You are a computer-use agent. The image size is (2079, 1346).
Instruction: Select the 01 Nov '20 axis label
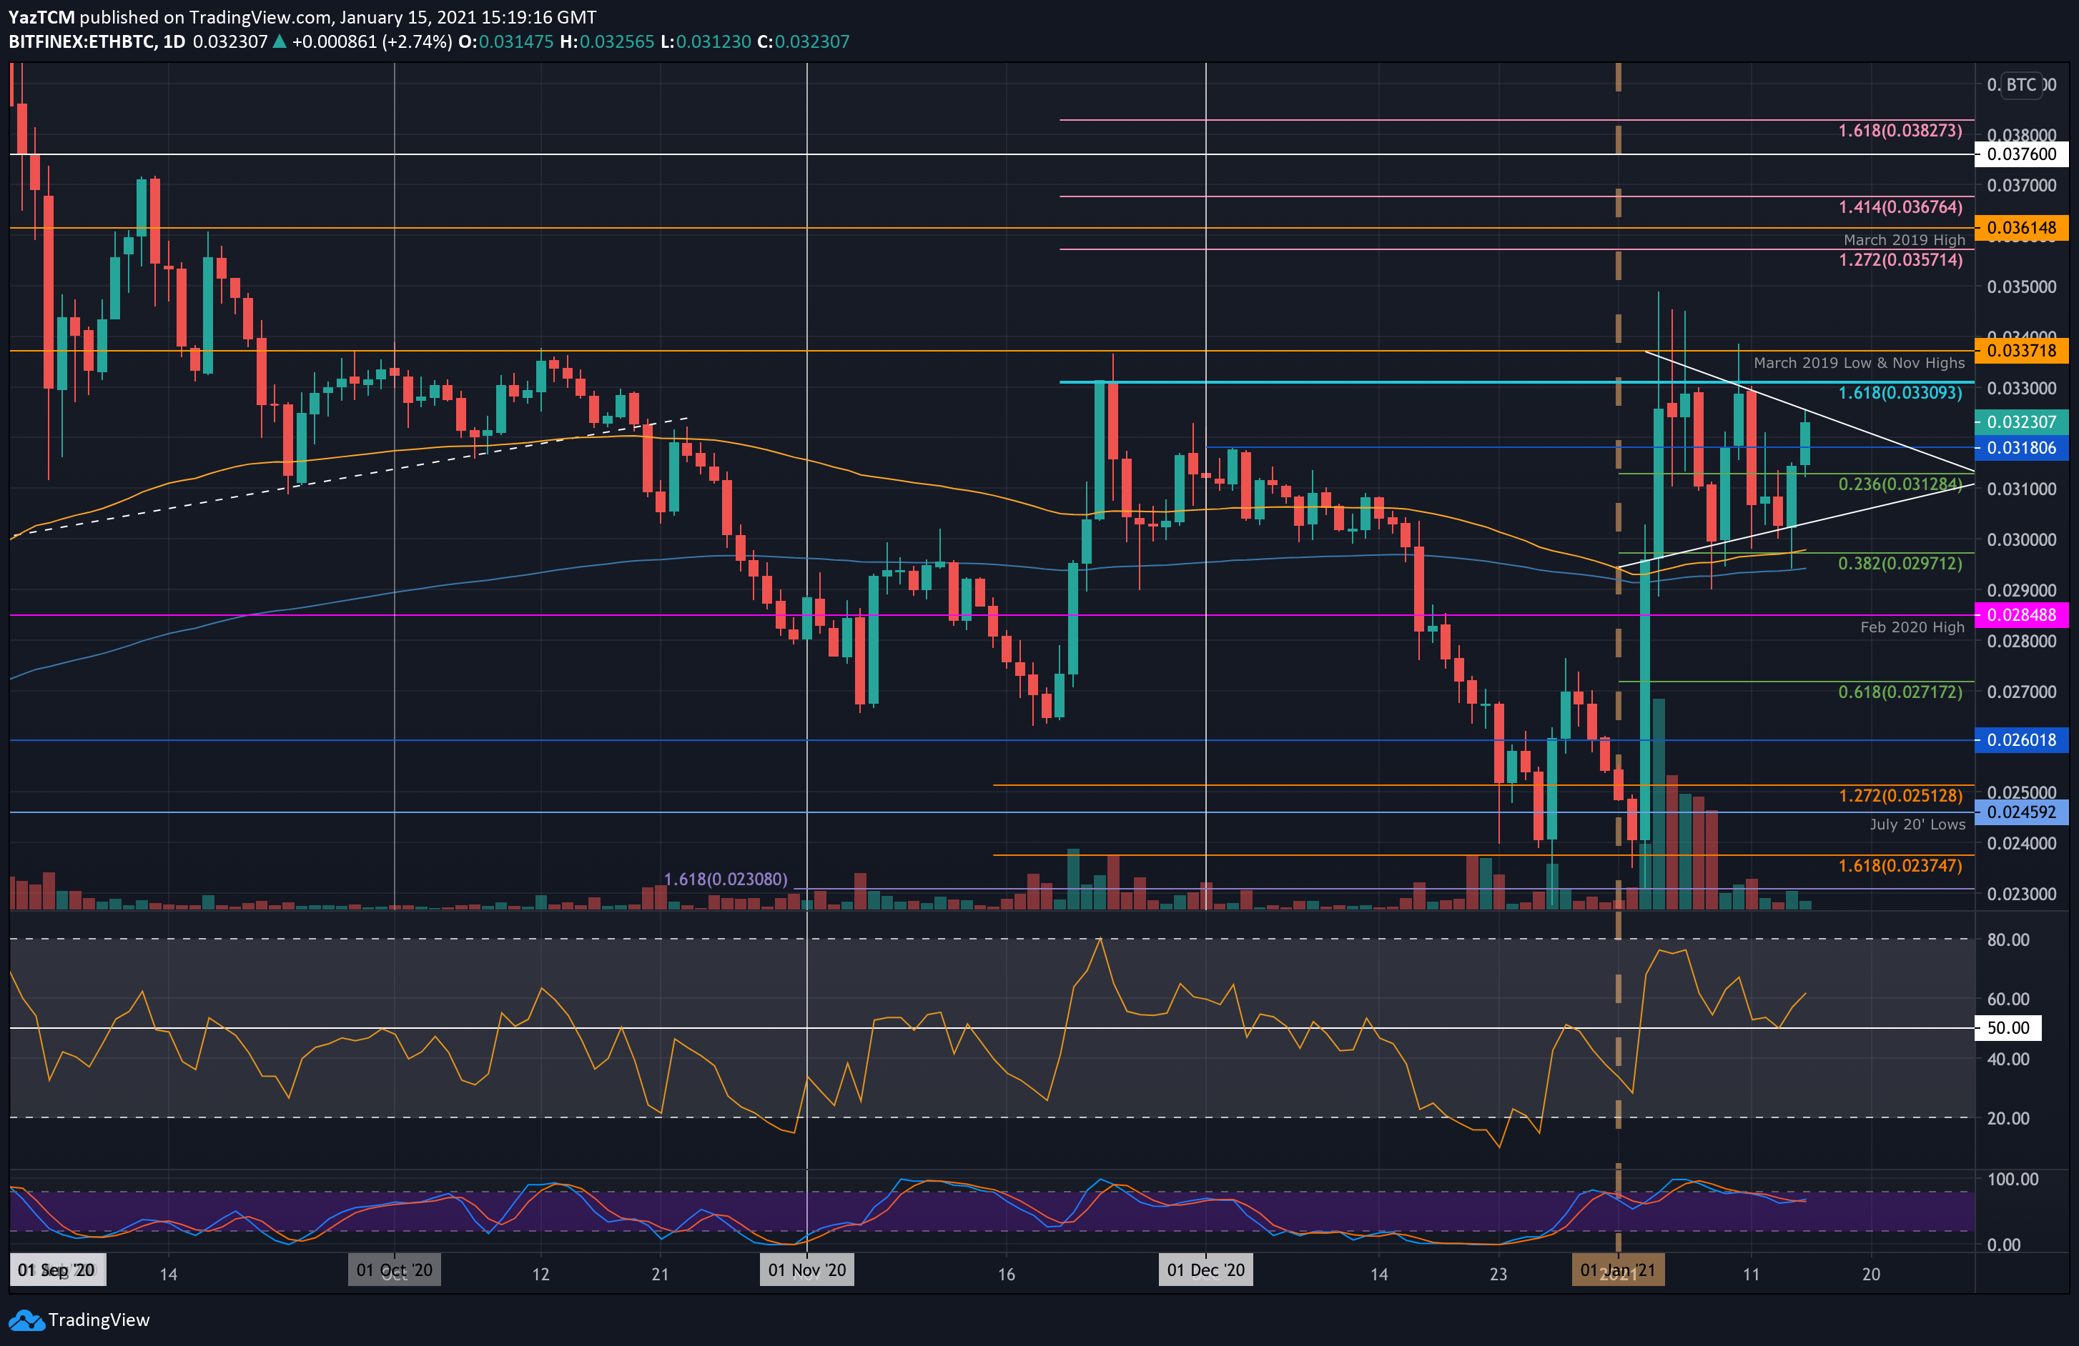pyautogui.click(x=806, y=1270)
